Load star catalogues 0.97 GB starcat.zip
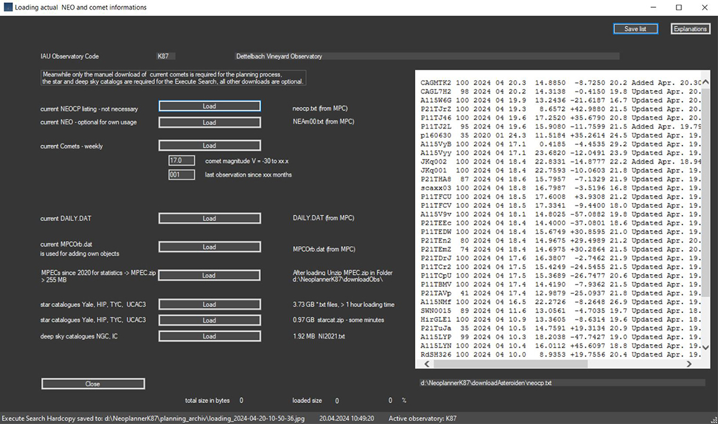Screen dimensions: 718x424 pos(209,321)
